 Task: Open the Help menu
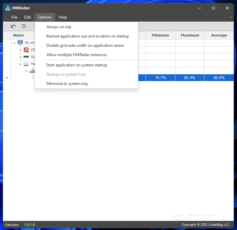pos(63,17)
